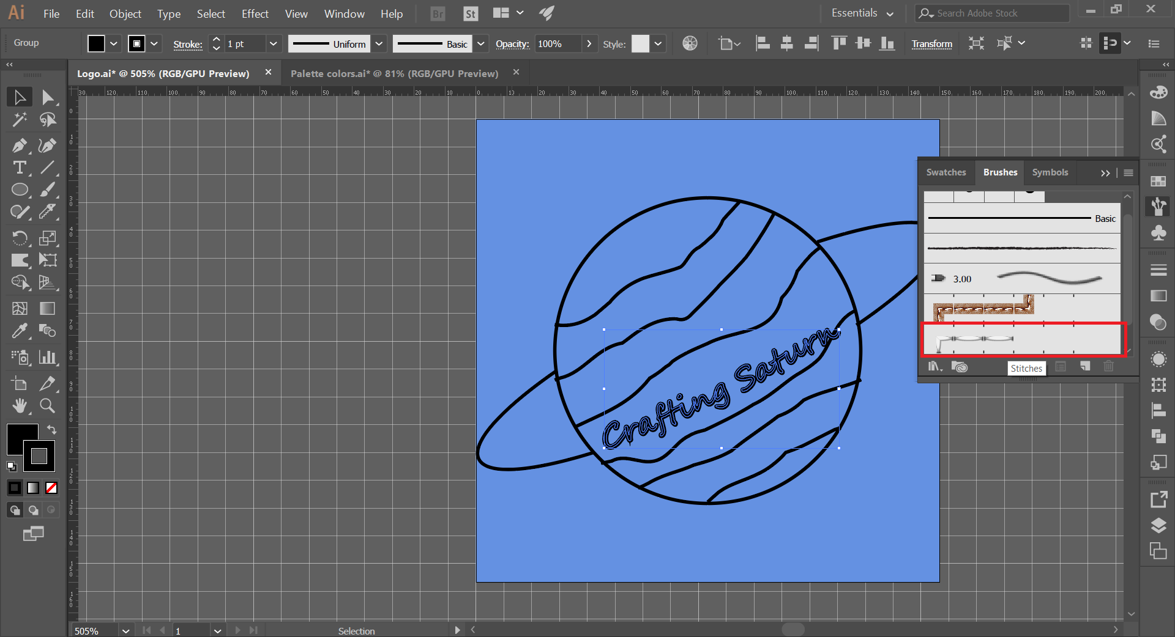Image resolution: width=1175 pixels, height=637 pixels.
Task: Enable Draw Normal mode
Action: (15, 510)
